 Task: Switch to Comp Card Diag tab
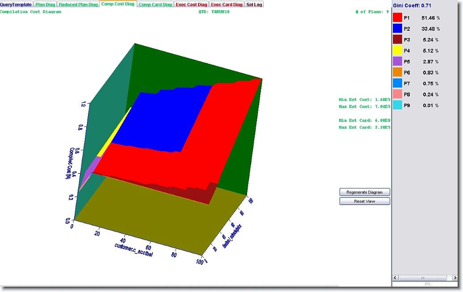(x=155, y=4)
